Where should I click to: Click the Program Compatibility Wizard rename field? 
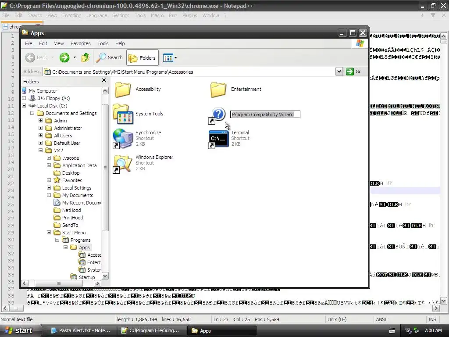coord(265,115)
